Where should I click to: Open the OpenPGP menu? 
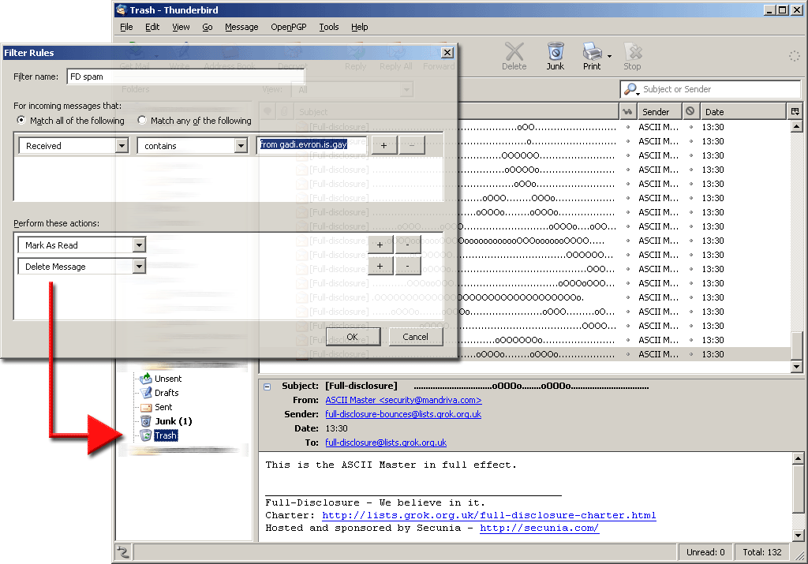coord(287,27)
